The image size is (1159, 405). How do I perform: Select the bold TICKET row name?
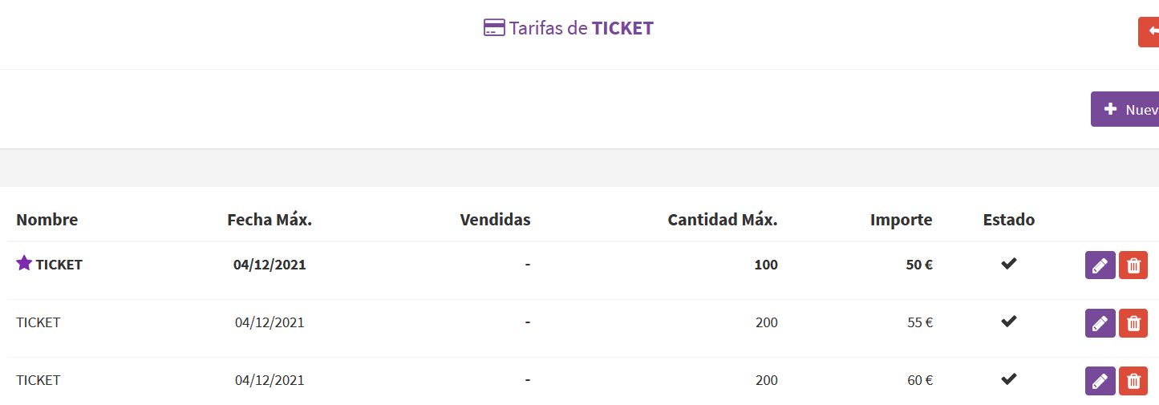pyautogui.click(x=59, y=265)
